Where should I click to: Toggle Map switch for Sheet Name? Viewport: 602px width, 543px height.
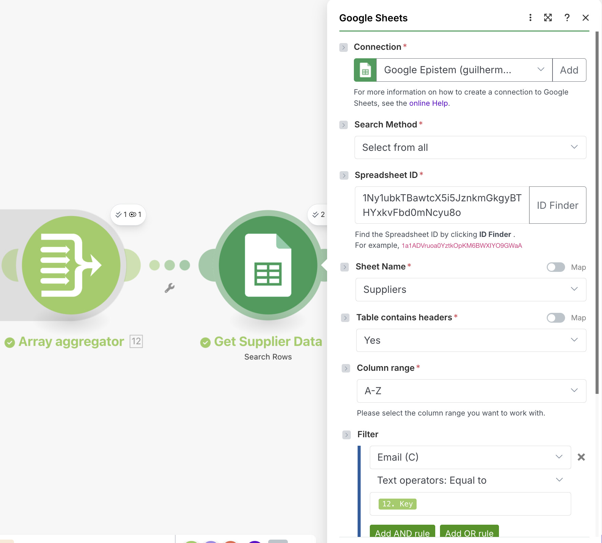coord(556,267)
